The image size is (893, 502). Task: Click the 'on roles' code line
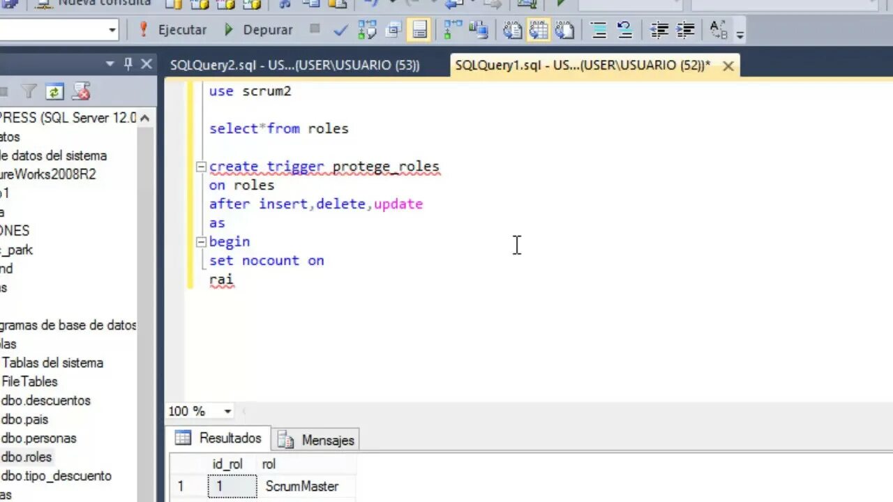(241, 185)
